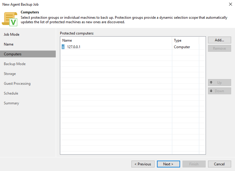The width and height of the screenshot is (235, 171).
Task: Click the Veeam backup job scroll icon
Action: (x=9, y=18)
